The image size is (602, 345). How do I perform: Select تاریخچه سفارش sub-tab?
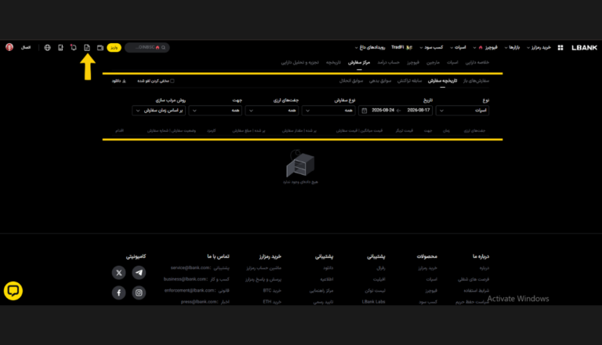(442, 81)
